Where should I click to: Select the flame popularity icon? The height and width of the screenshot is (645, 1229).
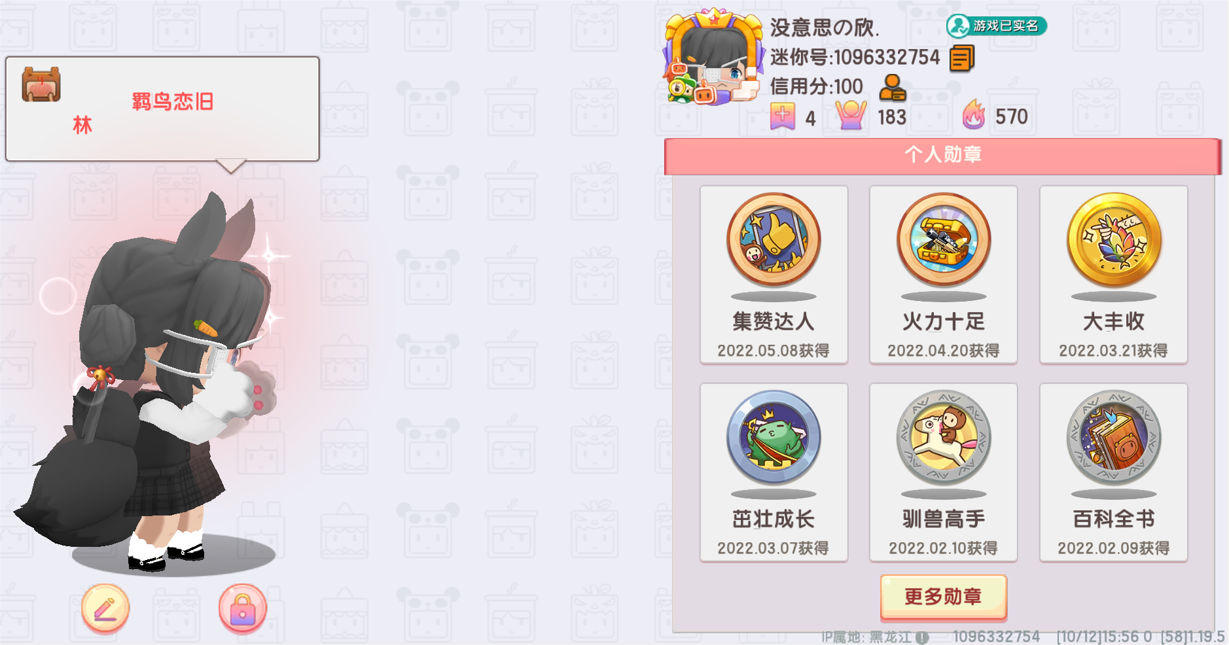[974, 115]
